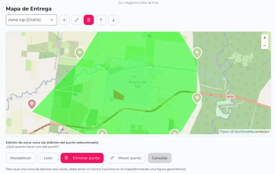The height and width of the screenshot is (174, 275).
Task: Add a new delivery zone with plus icon
Action: (64, 20)
